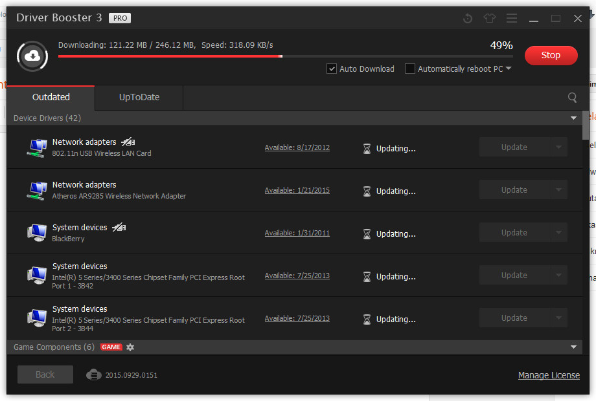This screenshot has width=596, height=401.
Task: Click hourglass icon in Atheros AR9285 row
Action: (x=367, y=191)
